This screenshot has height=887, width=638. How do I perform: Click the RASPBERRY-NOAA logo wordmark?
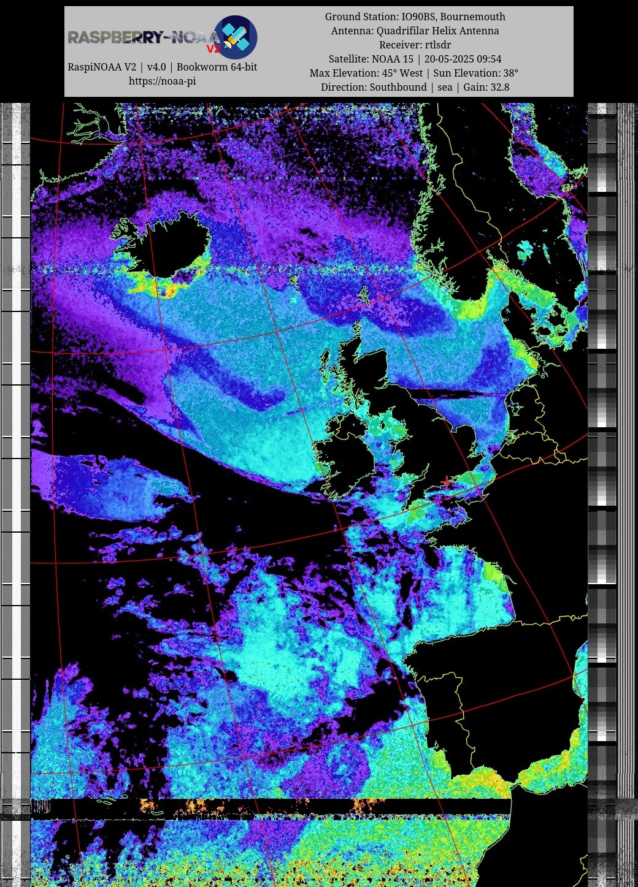(143, 38)
